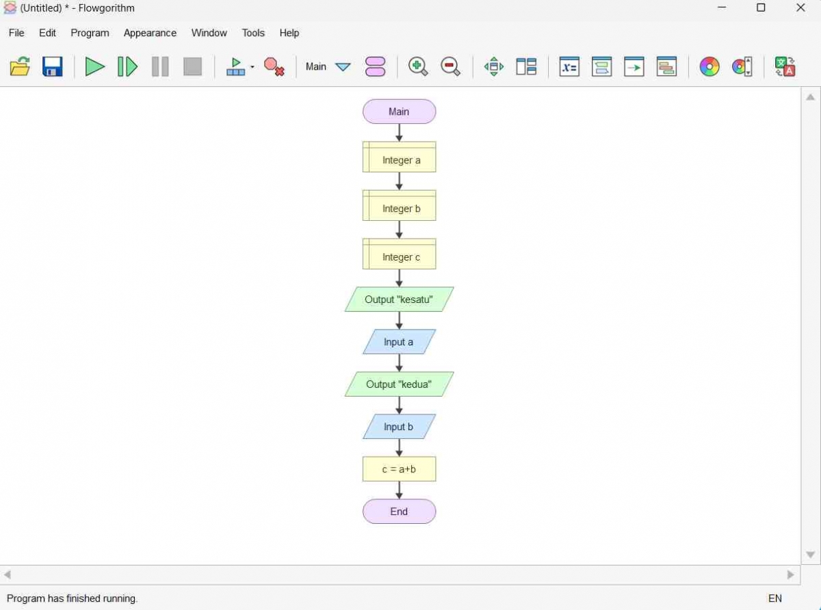Open the Window menu
This screenshot has width=821, height=610.
coord(209,33)
